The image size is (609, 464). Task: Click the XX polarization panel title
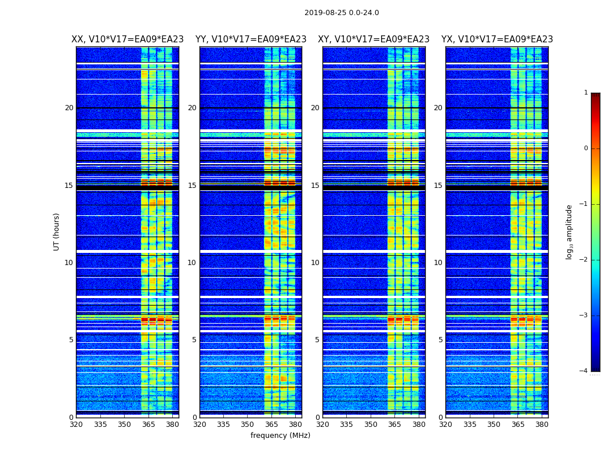coord(128,39)
